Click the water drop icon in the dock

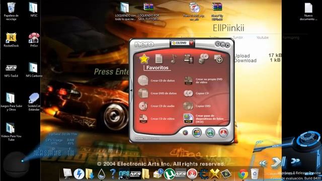pyautogui.click(x=101, y=174)
